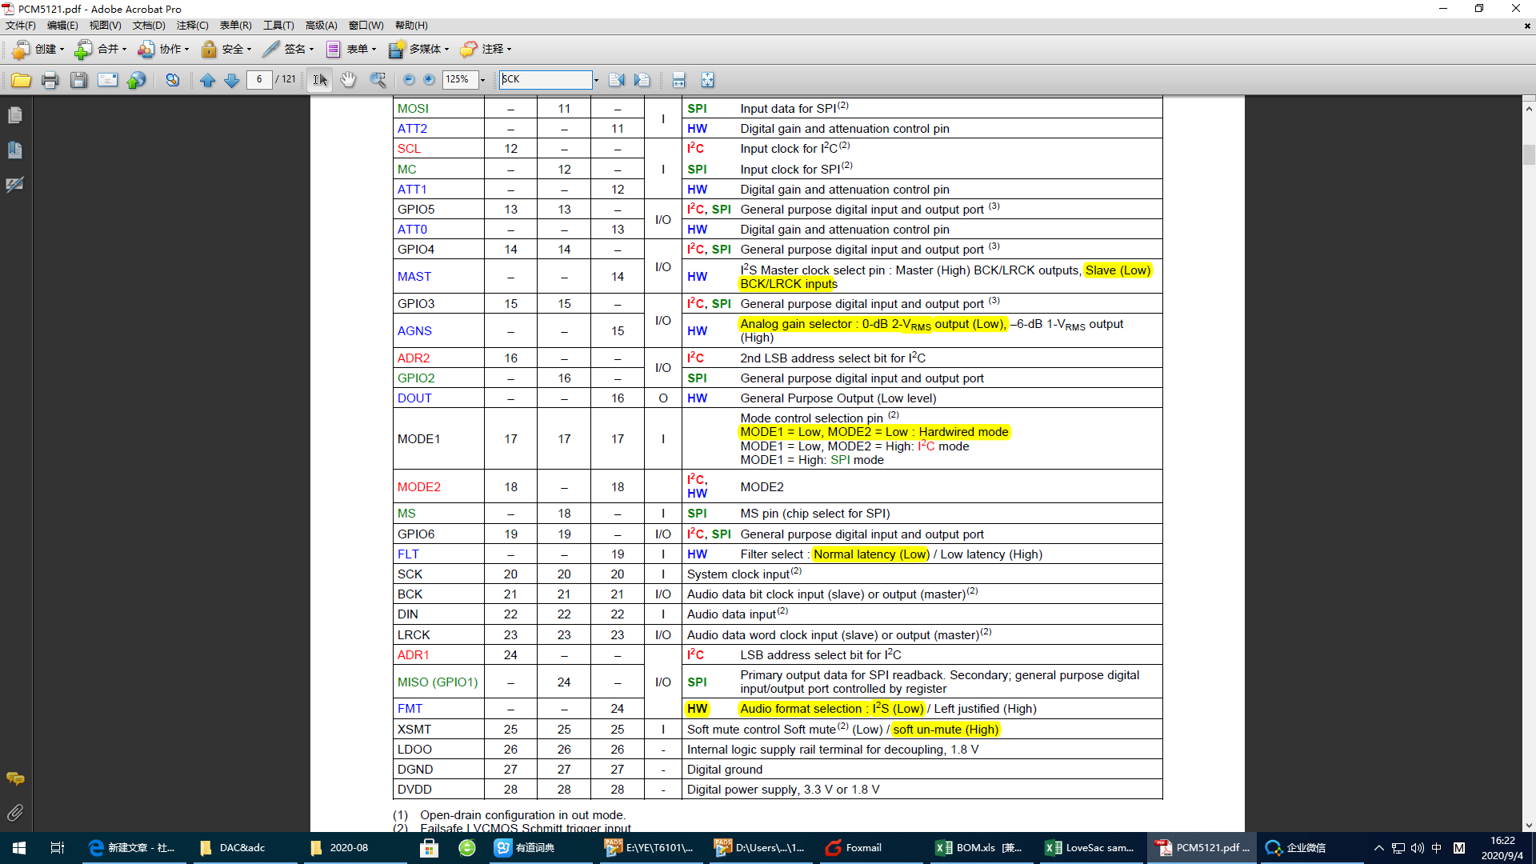Click the zoom in plus button
The image size is (1536, 864).
[429, 80]
